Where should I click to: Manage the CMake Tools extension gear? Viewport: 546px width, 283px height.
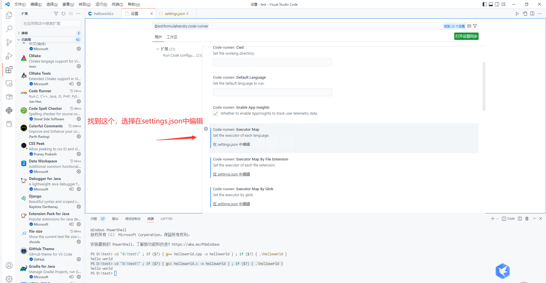(x=79, y=84)
